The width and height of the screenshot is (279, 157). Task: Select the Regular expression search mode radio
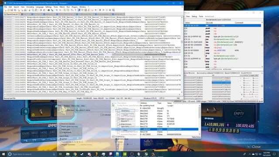(x=61, y=145)
